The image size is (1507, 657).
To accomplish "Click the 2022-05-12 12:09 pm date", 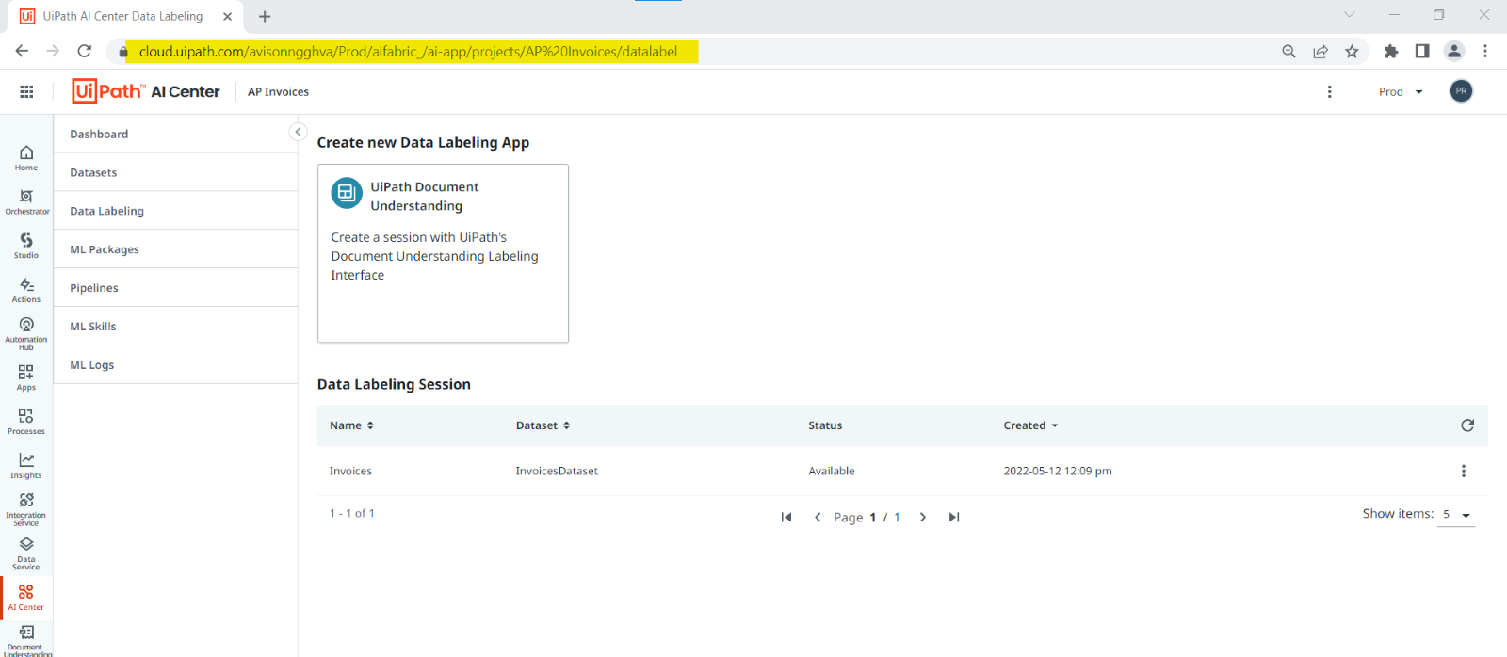I will tap(1058, 471).
